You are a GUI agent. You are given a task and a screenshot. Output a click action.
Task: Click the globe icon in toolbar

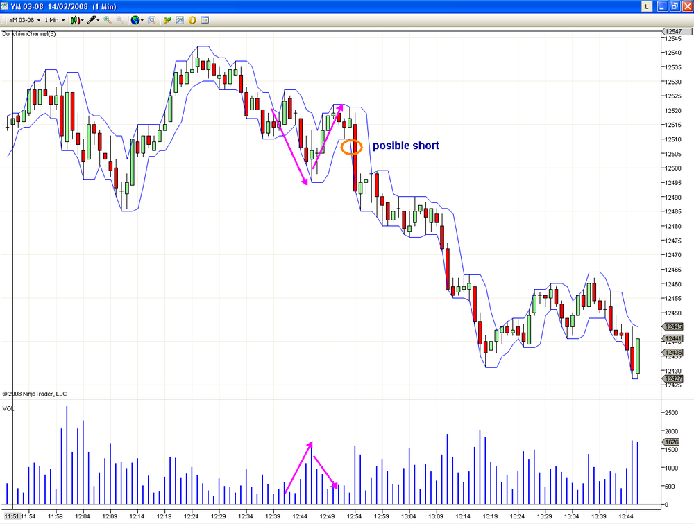(x=135, y=20)
